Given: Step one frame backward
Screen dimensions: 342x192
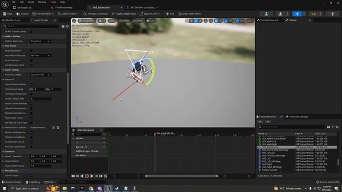Looking at the screenshot, I should 77,176.
